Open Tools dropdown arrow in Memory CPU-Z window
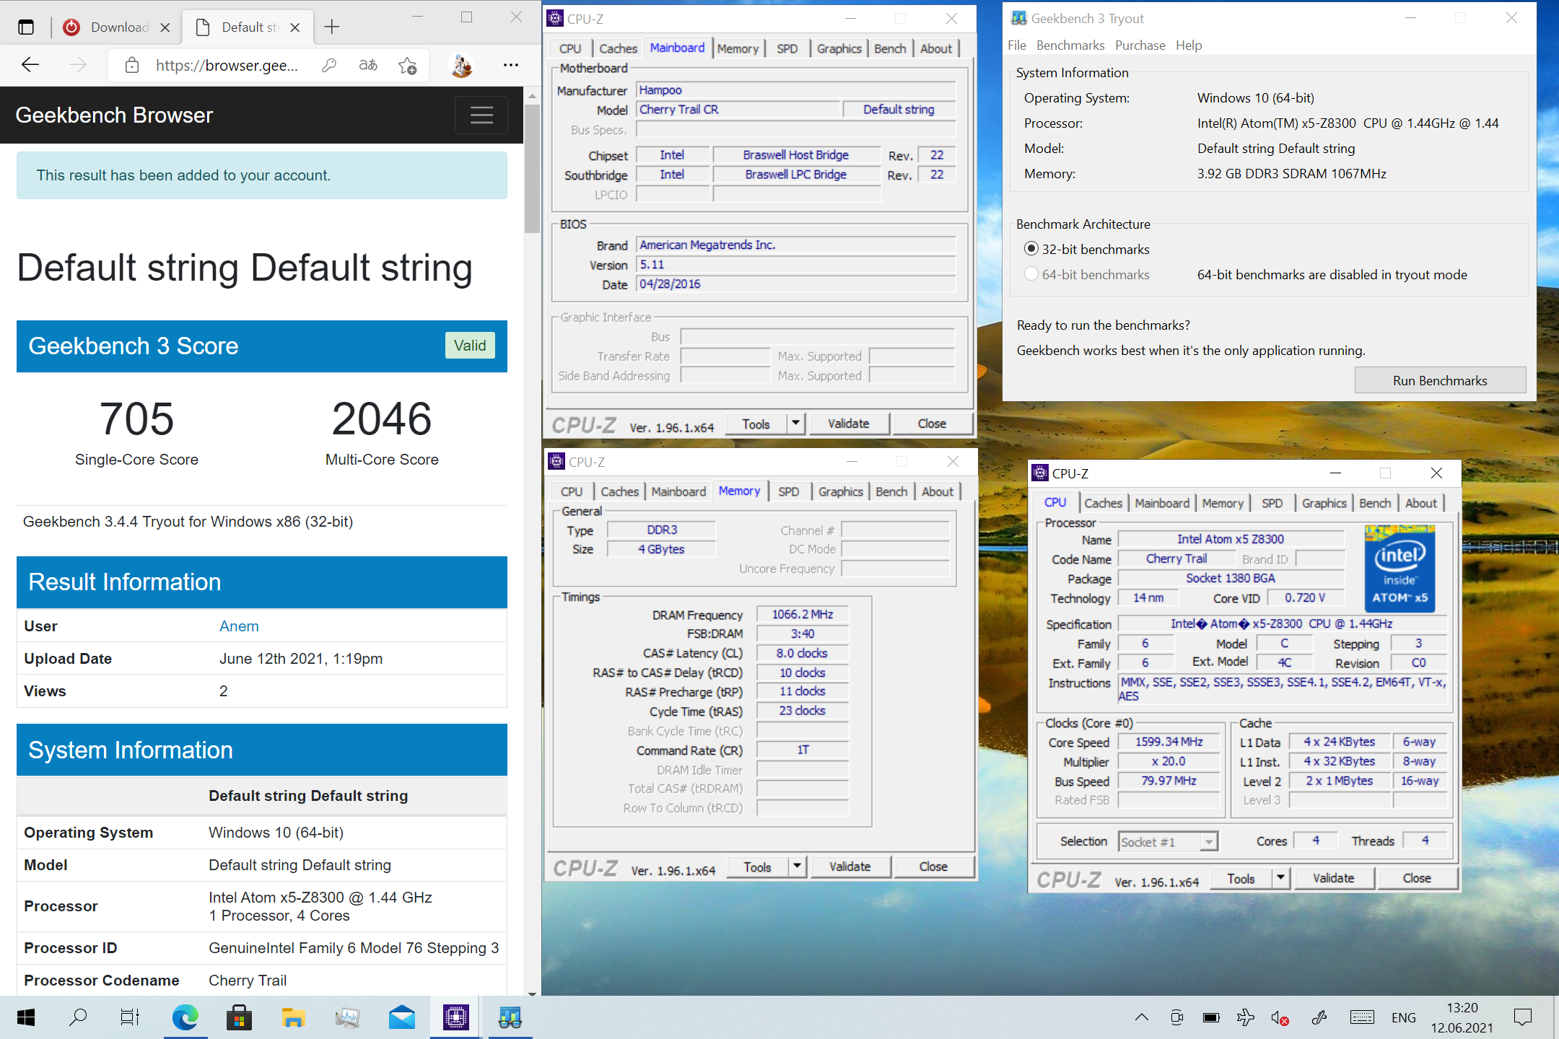Screen dimensions: 1559x1039 797,867
